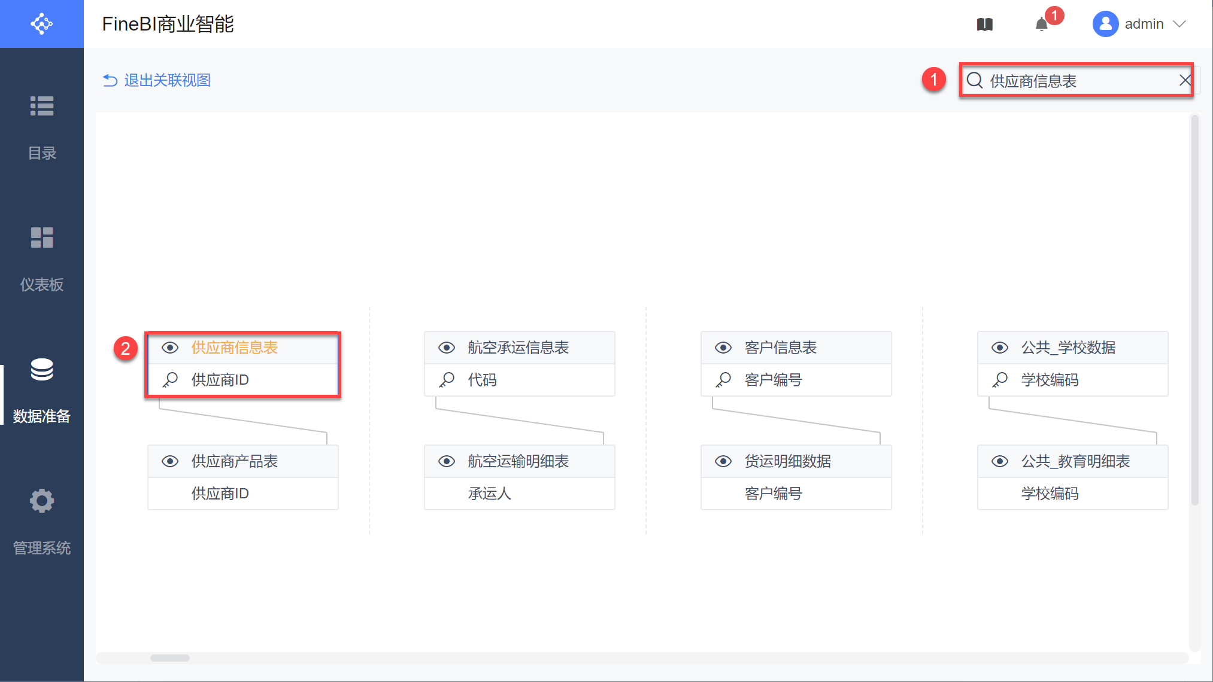Click the horizontal scrollbar thumb
Screen dimensions: 1213x682
coord(170,658)
